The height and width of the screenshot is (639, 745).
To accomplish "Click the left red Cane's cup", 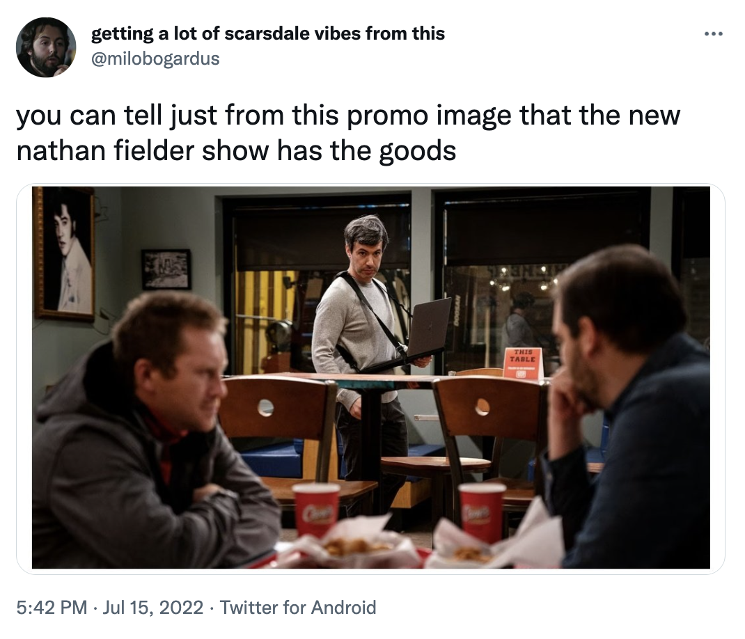I will pyautogui.click(x=316, y=510).
